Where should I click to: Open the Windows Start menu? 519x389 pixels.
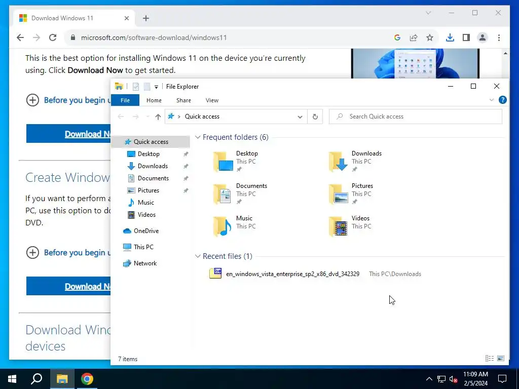pyautogui.click(x=12, y=379)
